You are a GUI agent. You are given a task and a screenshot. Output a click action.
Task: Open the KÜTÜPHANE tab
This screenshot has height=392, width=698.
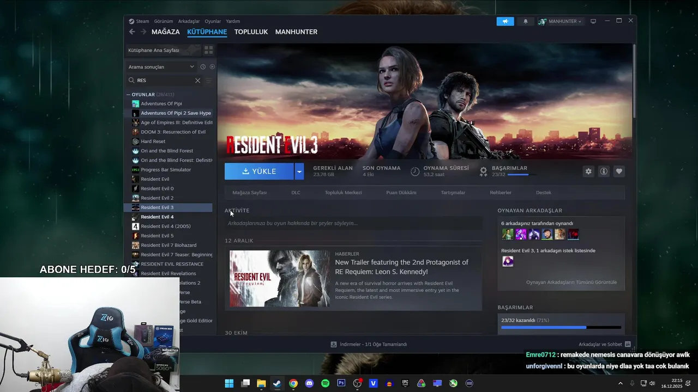pos(207,32)
